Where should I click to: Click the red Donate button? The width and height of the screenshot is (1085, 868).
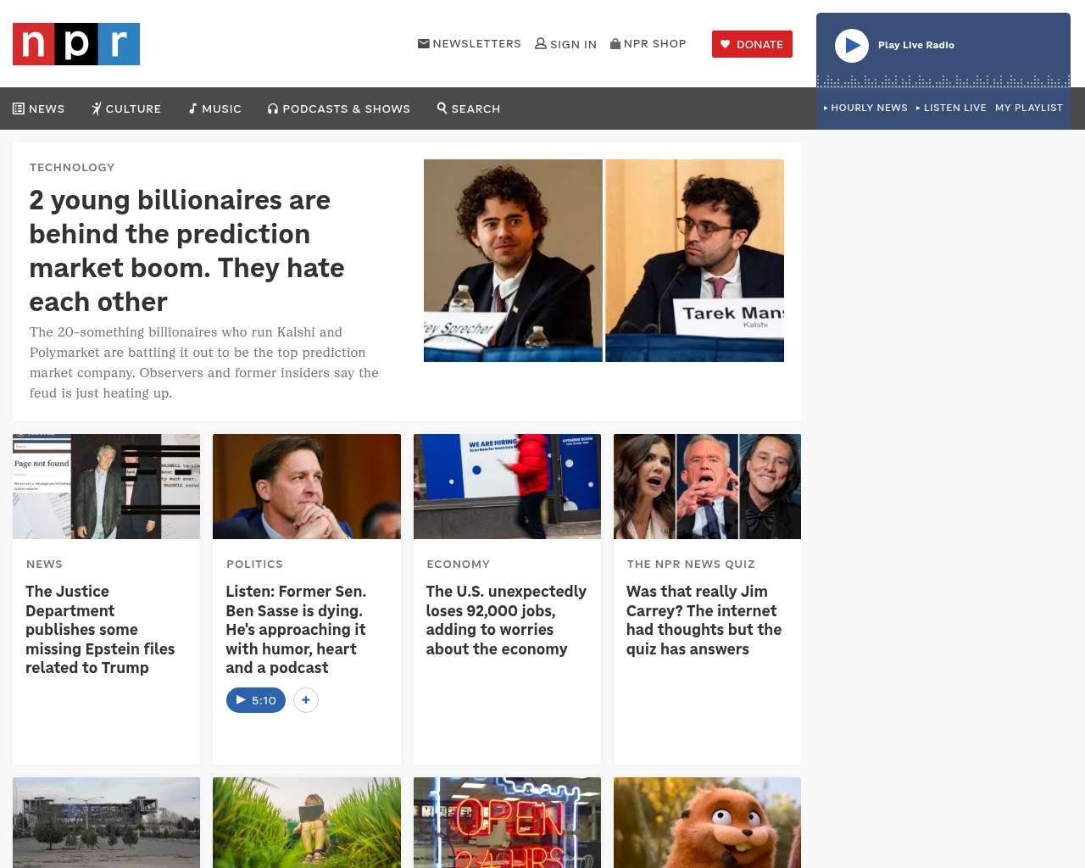[752, 44]
